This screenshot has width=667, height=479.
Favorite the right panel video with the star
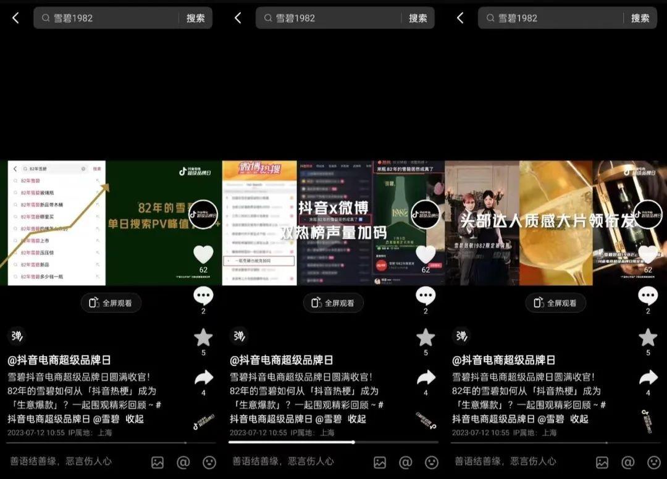[648, 338]
